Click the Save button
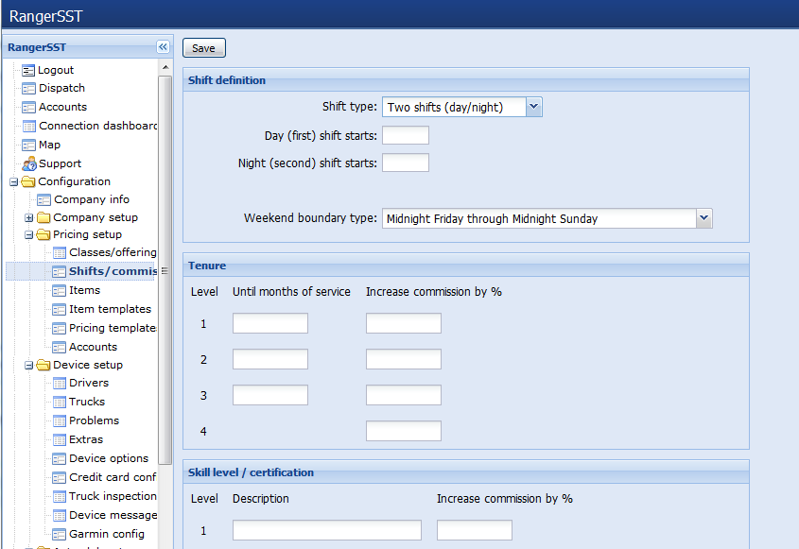This screenshot has width=799, height=549. tap(204, 48)
